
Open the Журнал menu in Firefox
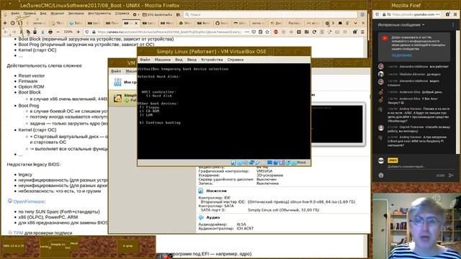coord(58,14)
